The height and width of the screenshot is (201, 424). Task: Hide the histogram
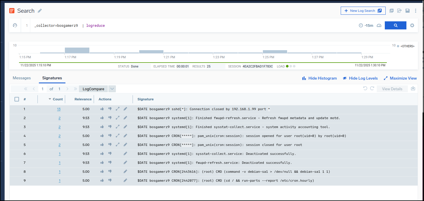pos(319,78)
